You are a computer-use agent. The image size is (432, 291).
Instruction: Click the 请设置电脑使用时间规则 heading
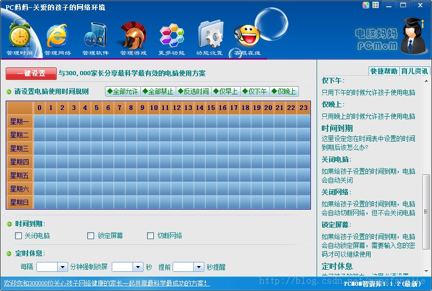click(x=51, y=91)
